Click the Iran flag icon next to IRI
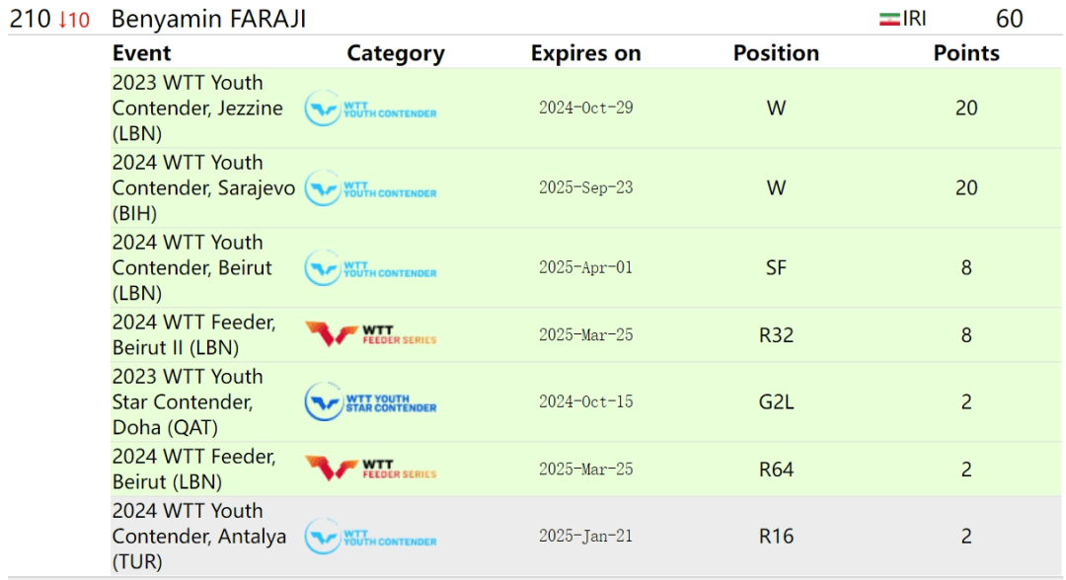 coord(889,19)
